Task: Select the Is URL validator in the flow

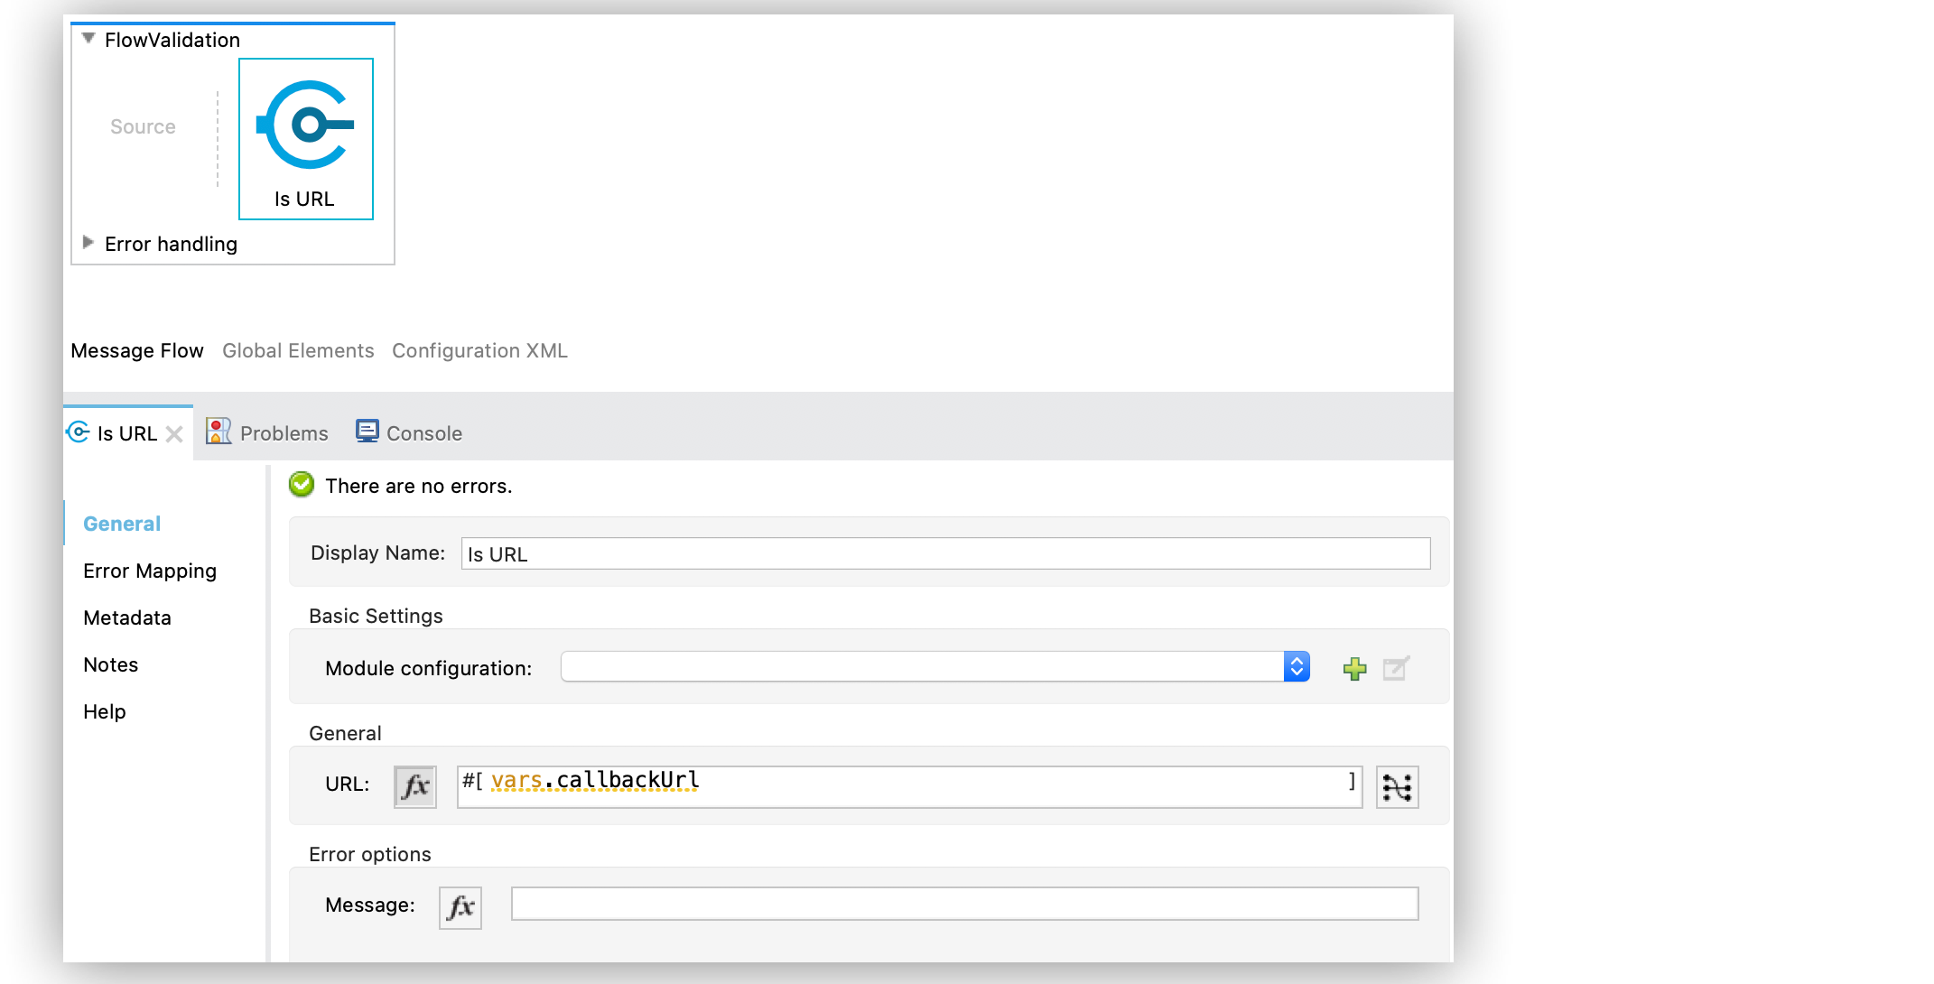Action: click(305, 137)
